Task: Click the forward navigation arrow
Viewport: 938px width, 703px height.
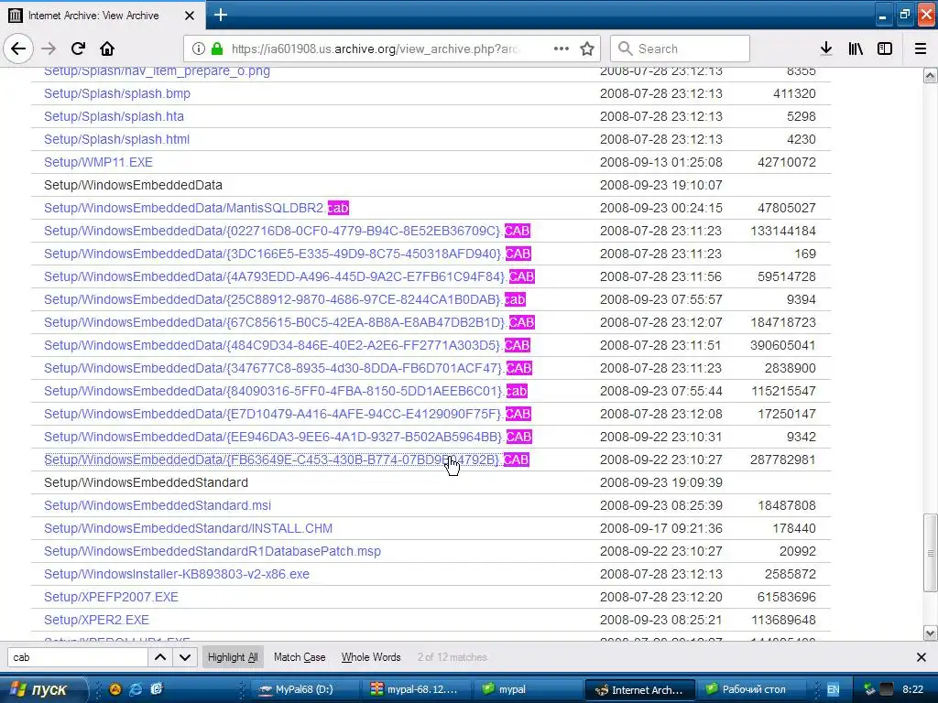Action: click(49, 49)
